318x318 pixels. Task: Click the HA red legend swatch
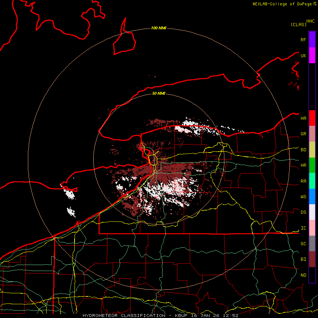tap(312, 118)
